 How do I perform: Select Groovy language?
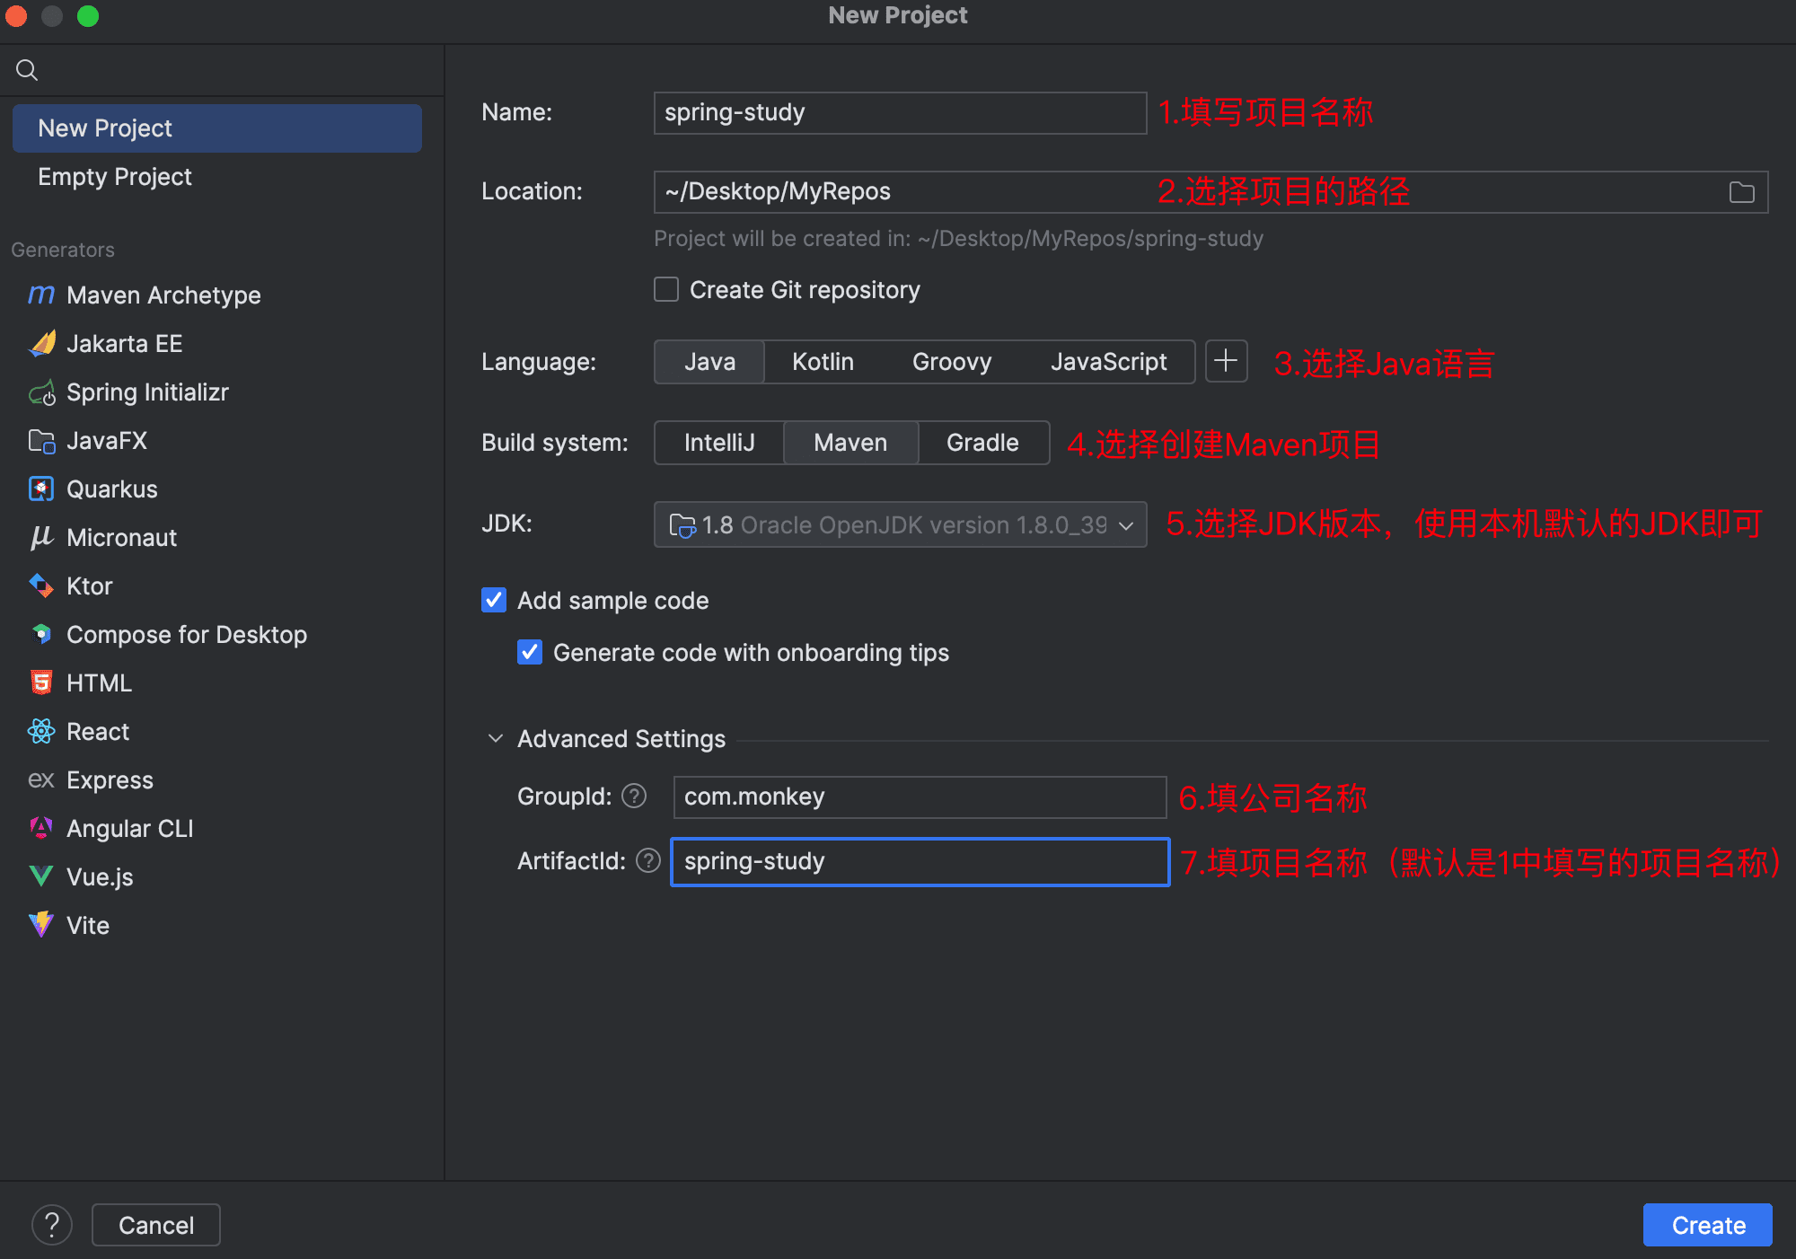tap(952, 362)
